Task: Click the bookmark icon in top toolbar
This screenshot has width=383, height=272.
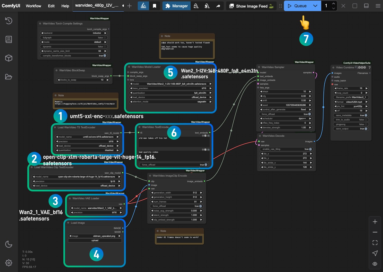Action: pos(155,6)
